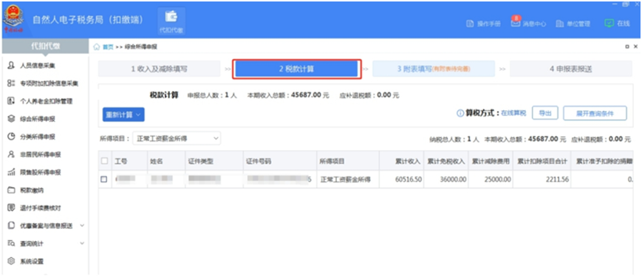642x277 pixels.
Task: Click the 所得项目 column header in table
Action: click(348, 161)
